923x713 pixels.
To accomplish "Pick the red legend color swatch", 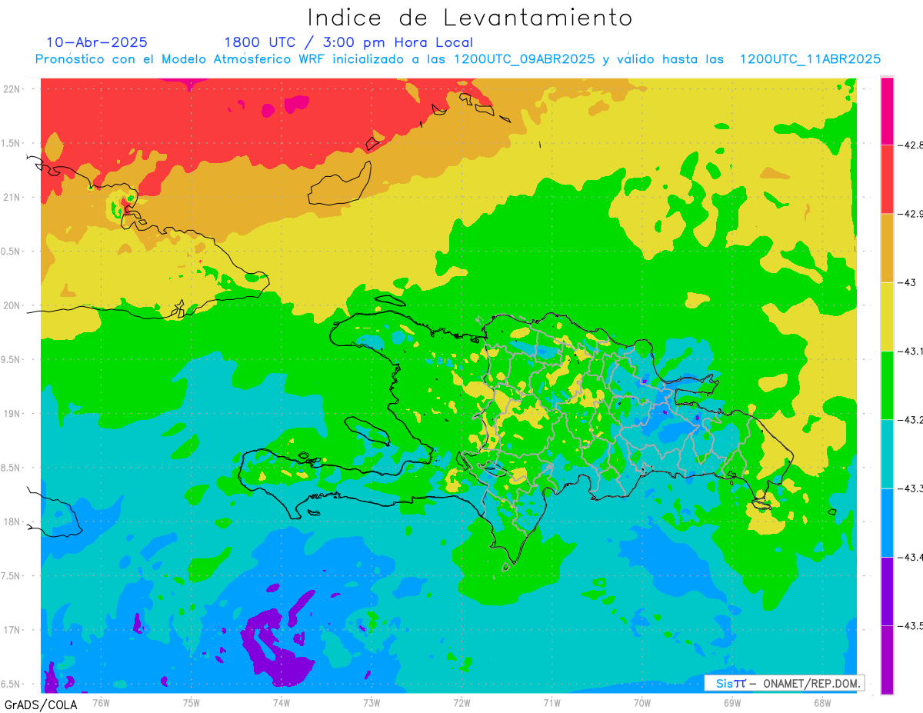I will pos(887,178).
